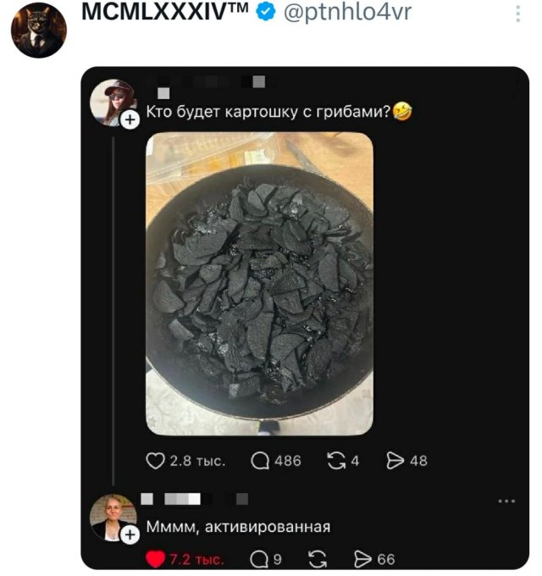
Task: Open the reply's three-dot options menu
Action: 506,501
